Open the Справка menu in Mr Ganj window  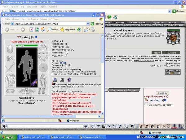(55, 19)
